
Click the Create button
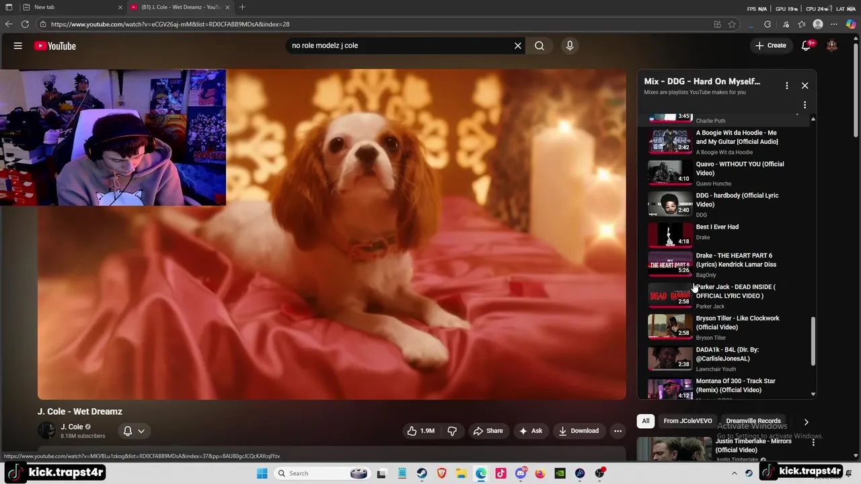[770, 46]
